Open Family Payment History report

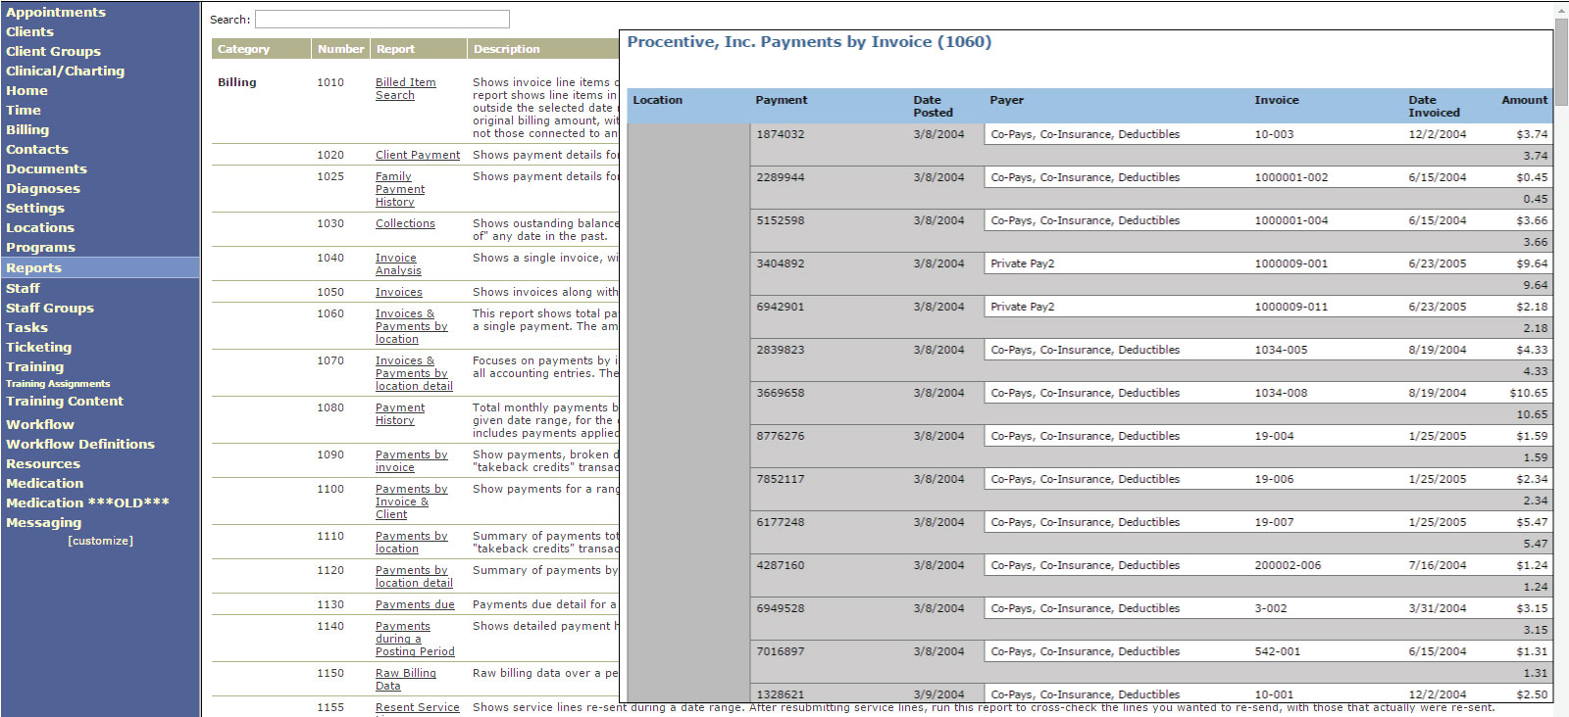[400, 189]
